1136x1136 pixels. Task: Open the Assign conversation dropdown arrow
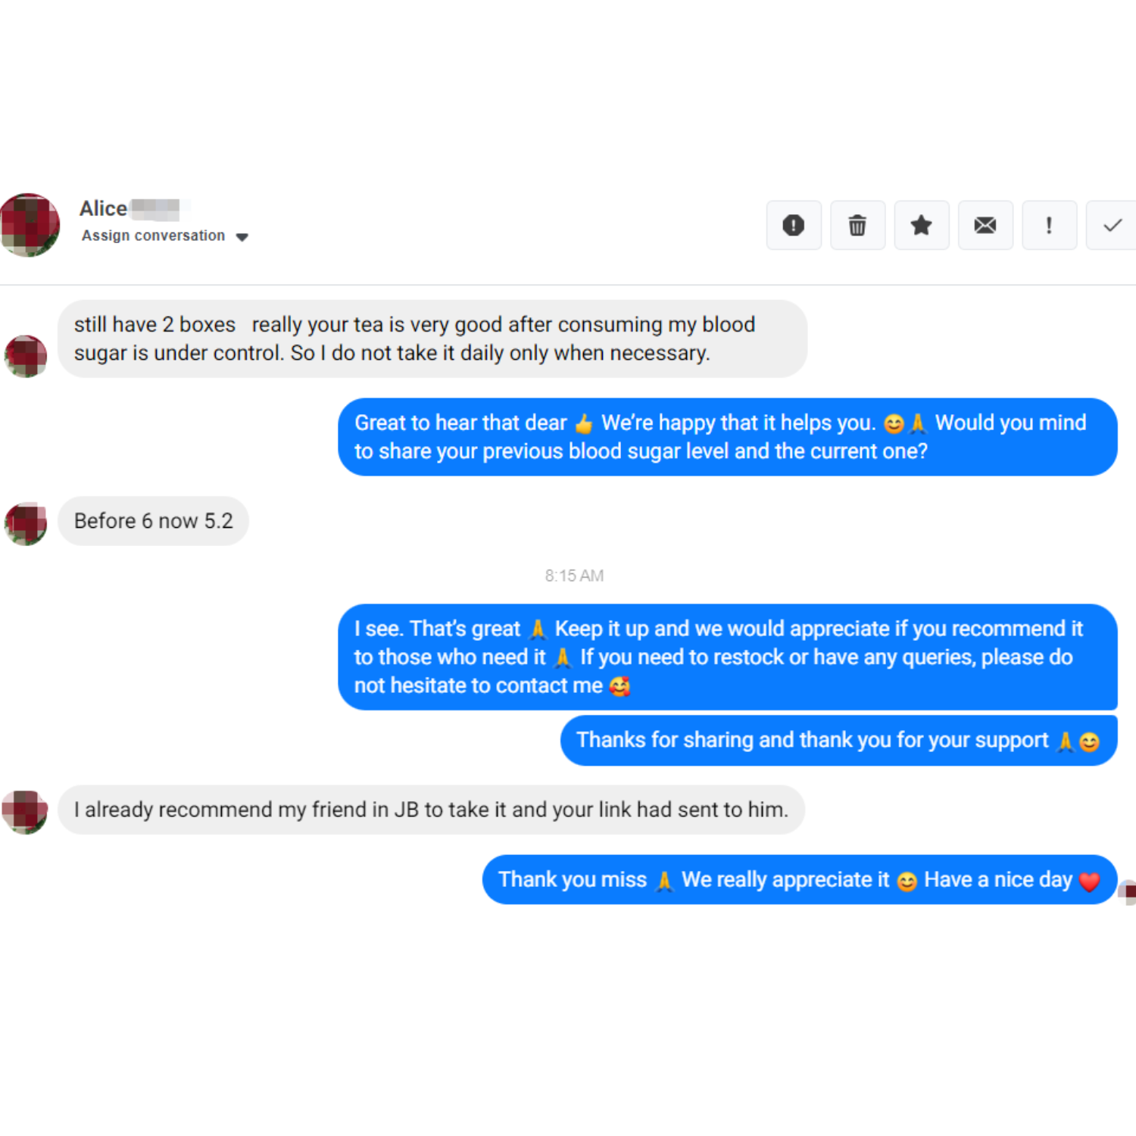coord(242,237)
